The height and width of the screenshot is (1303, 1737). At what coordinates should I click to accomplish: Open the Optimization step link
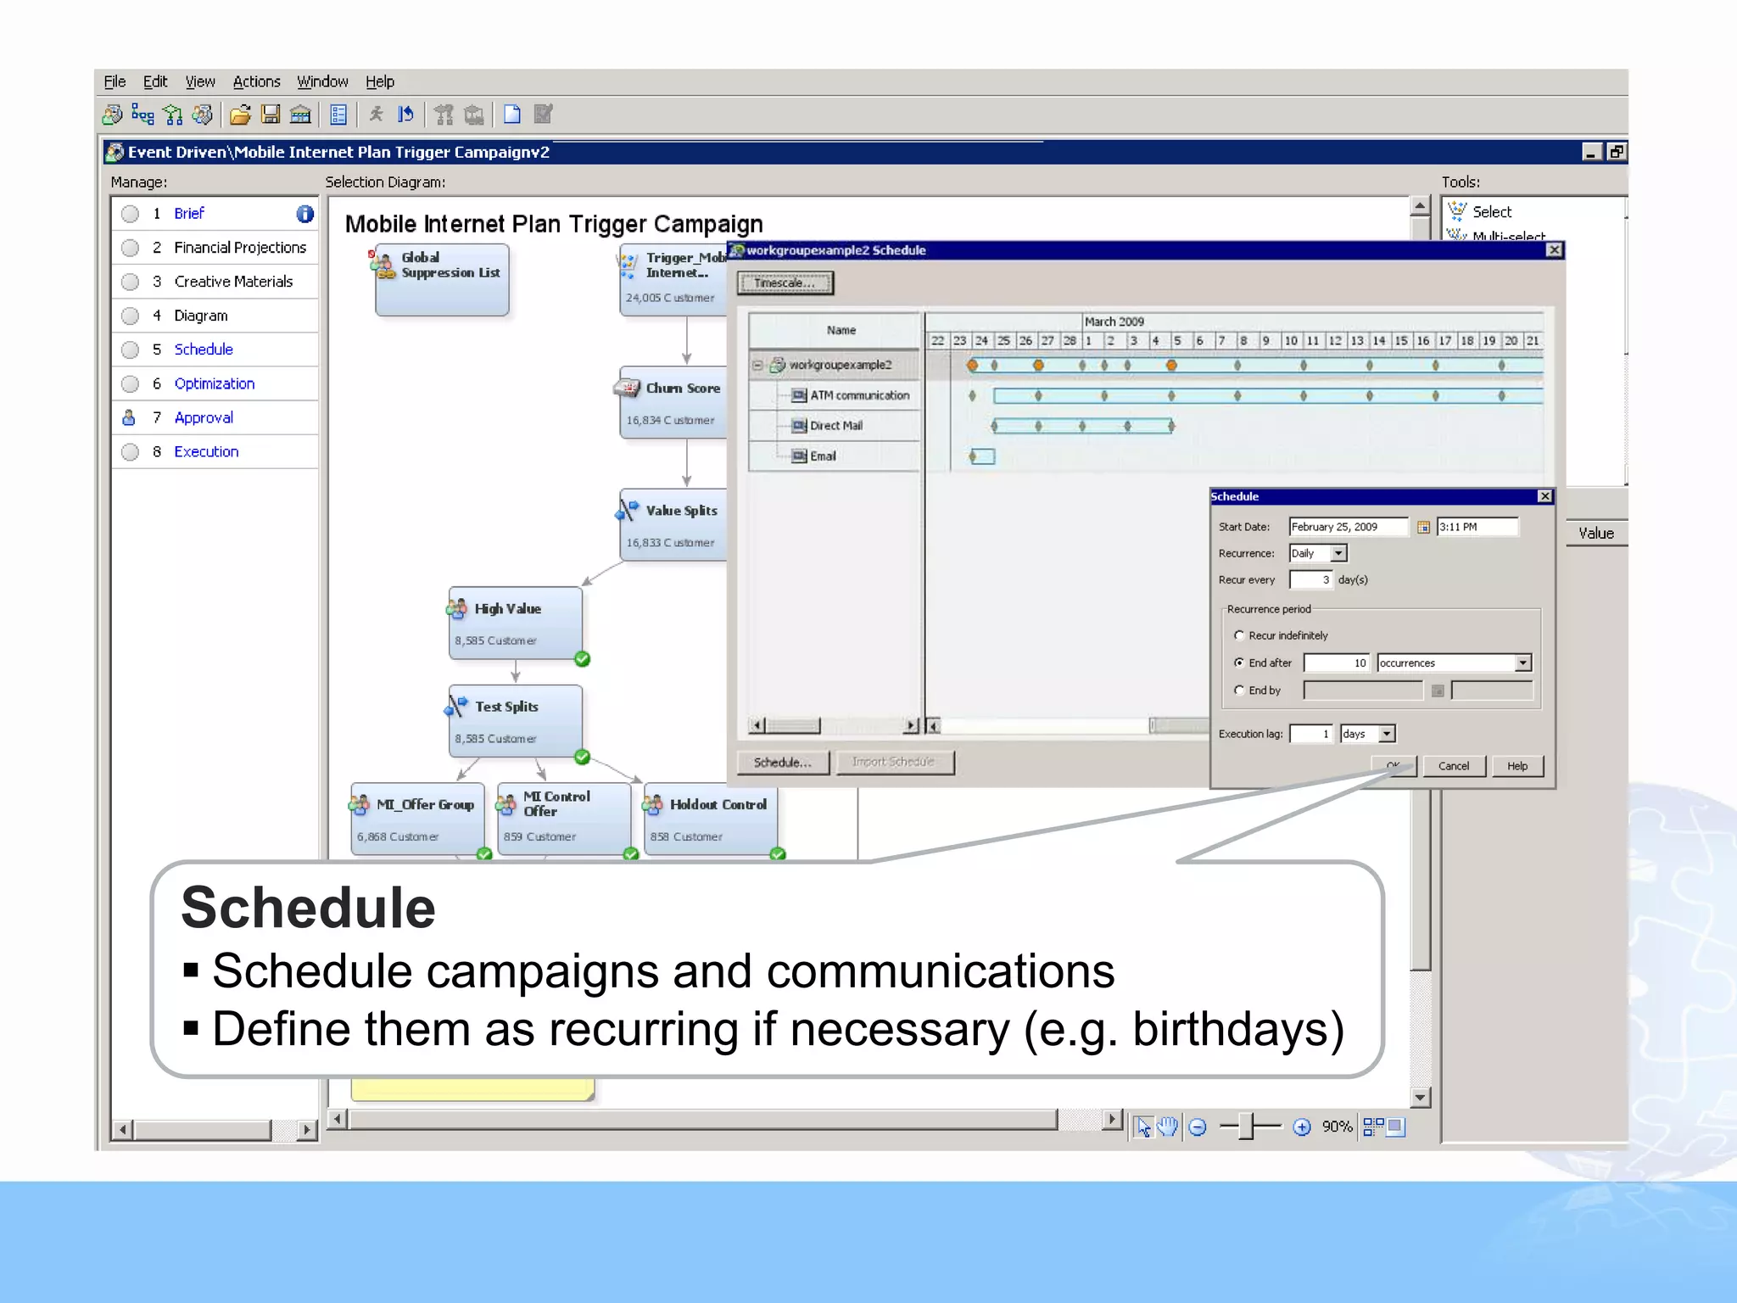215,383
